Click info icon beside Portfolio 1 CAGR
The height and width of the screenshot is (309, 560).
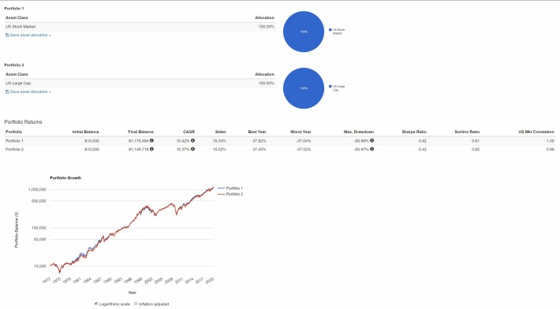193,140
